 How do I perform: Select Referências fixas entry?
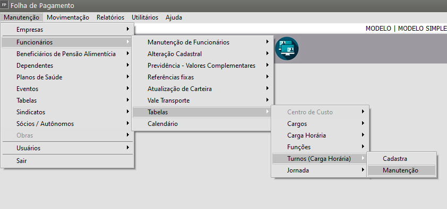click(202, 77)
